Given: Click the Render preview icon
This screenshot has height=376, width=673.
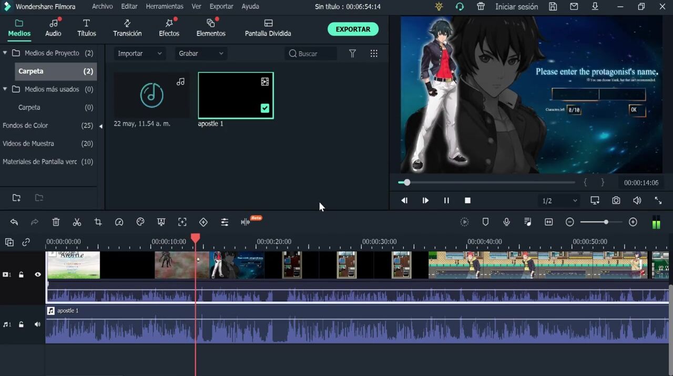Looking at the screenshot, I should click(x=464, y=222).
